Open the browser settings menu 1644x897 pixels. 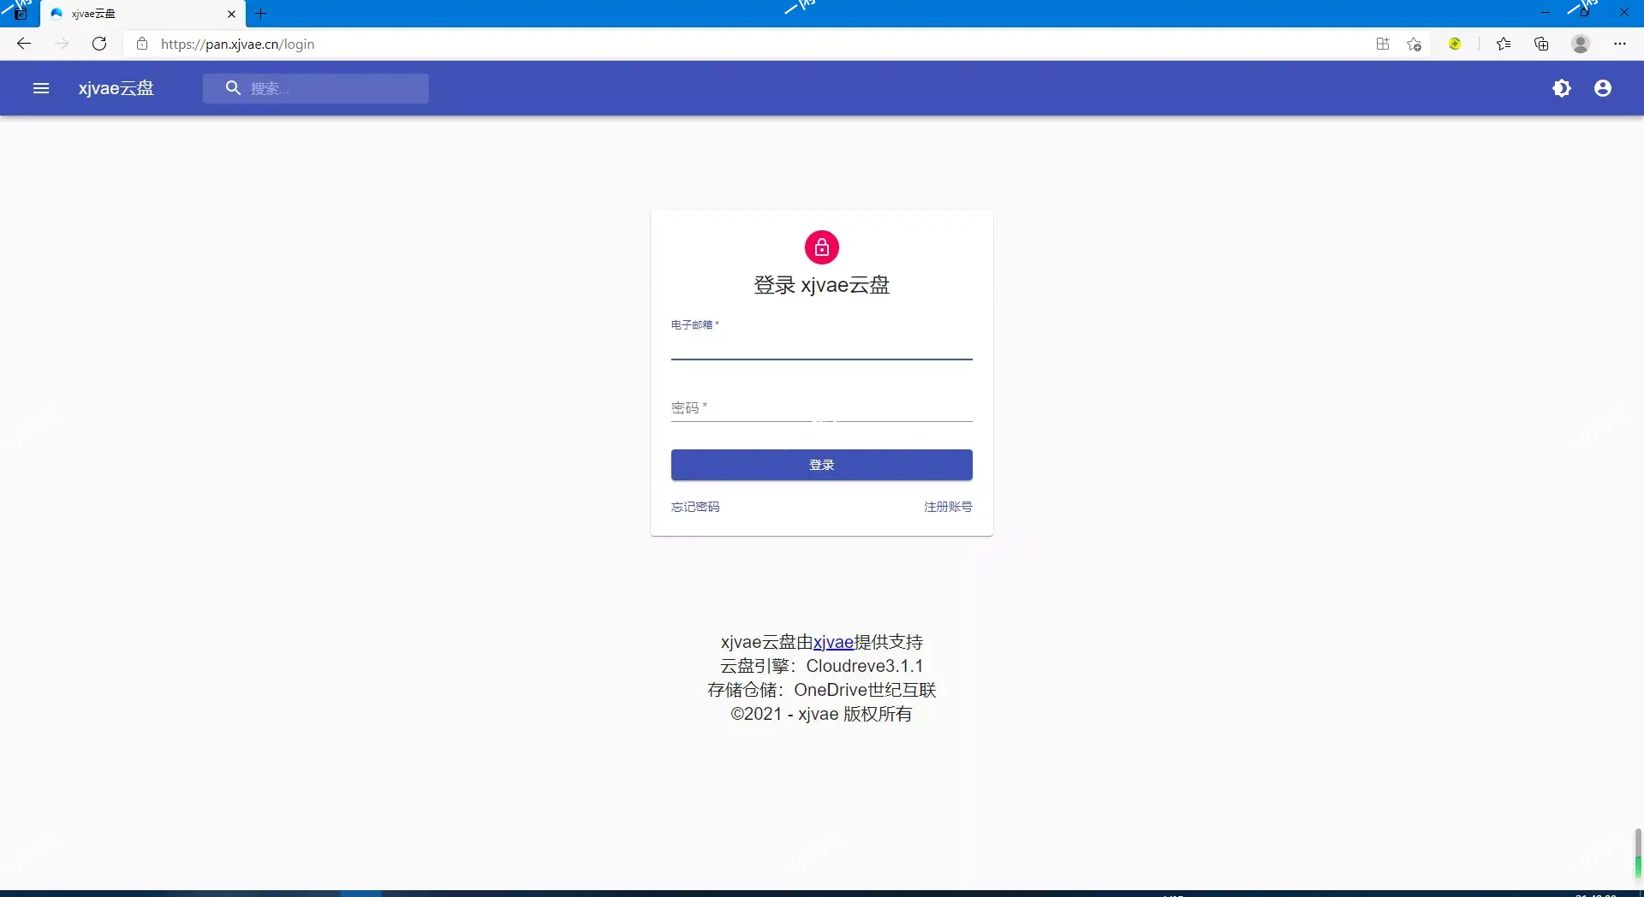(1619, 44)
